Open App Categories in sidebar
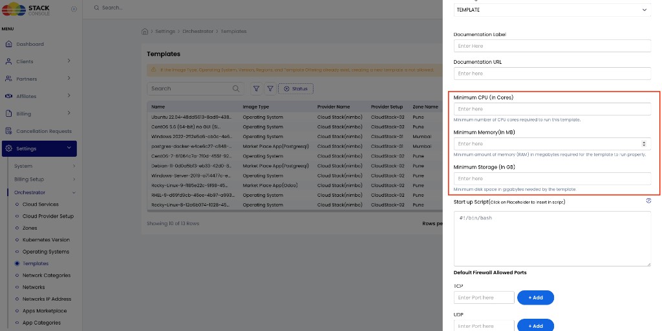662x331 pixels. click(x=41, y=323)
